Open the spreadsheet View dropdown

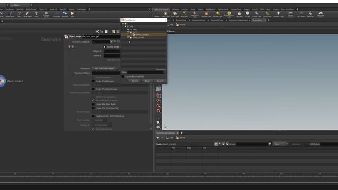(280, 144)
